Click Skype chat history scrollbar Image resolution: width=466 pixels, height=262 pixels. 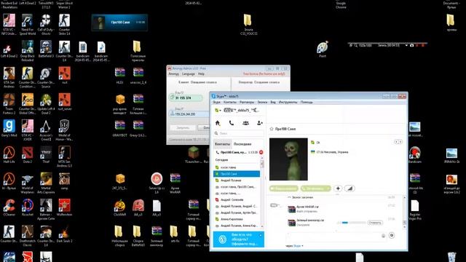point(404,212)
